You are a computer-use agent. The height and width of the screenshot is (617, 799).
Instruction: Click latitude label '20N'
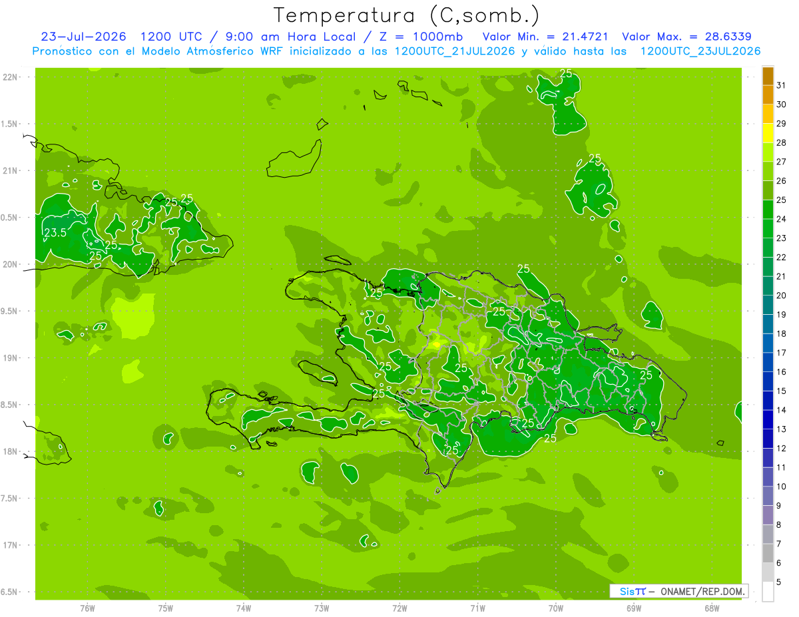point(10,264)
